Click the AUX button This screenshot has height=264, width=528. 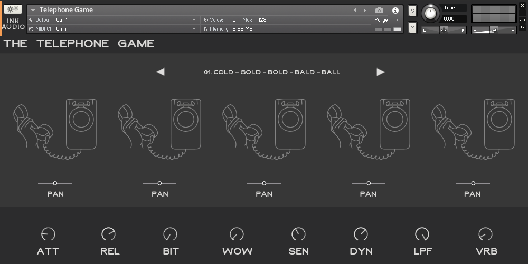[x=522, y=20]
